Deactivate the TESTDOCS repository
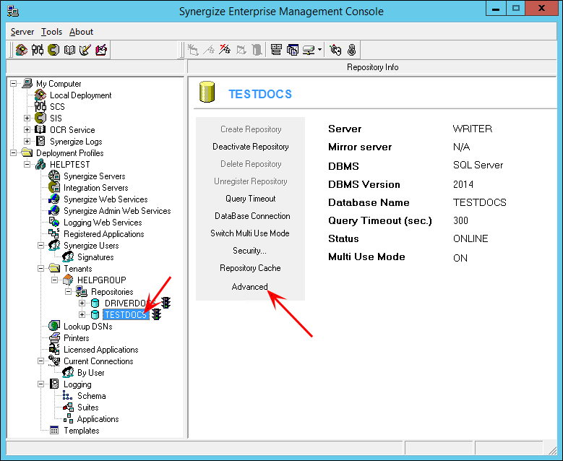The image size is (563, 461). point(250,147)
